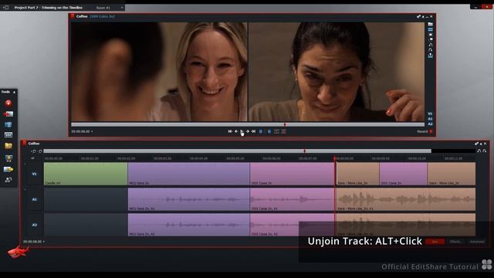Click the Coffee title in viewer window
494x278 pixels.
click(x=82, y=16)
